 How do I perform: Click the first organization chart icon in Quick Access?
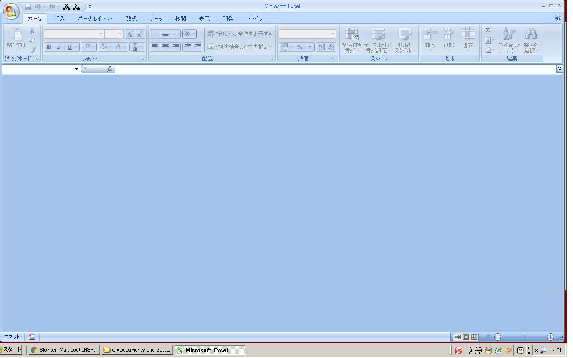tap(66, 7)
